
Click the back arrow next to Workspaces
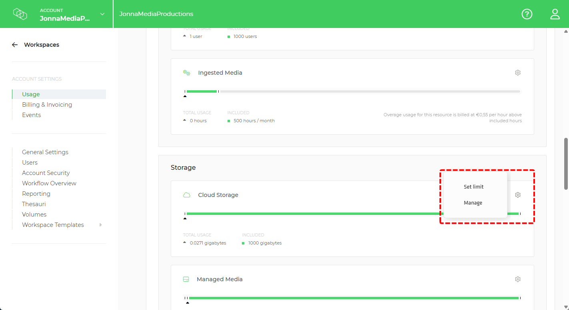pos(14,44)
